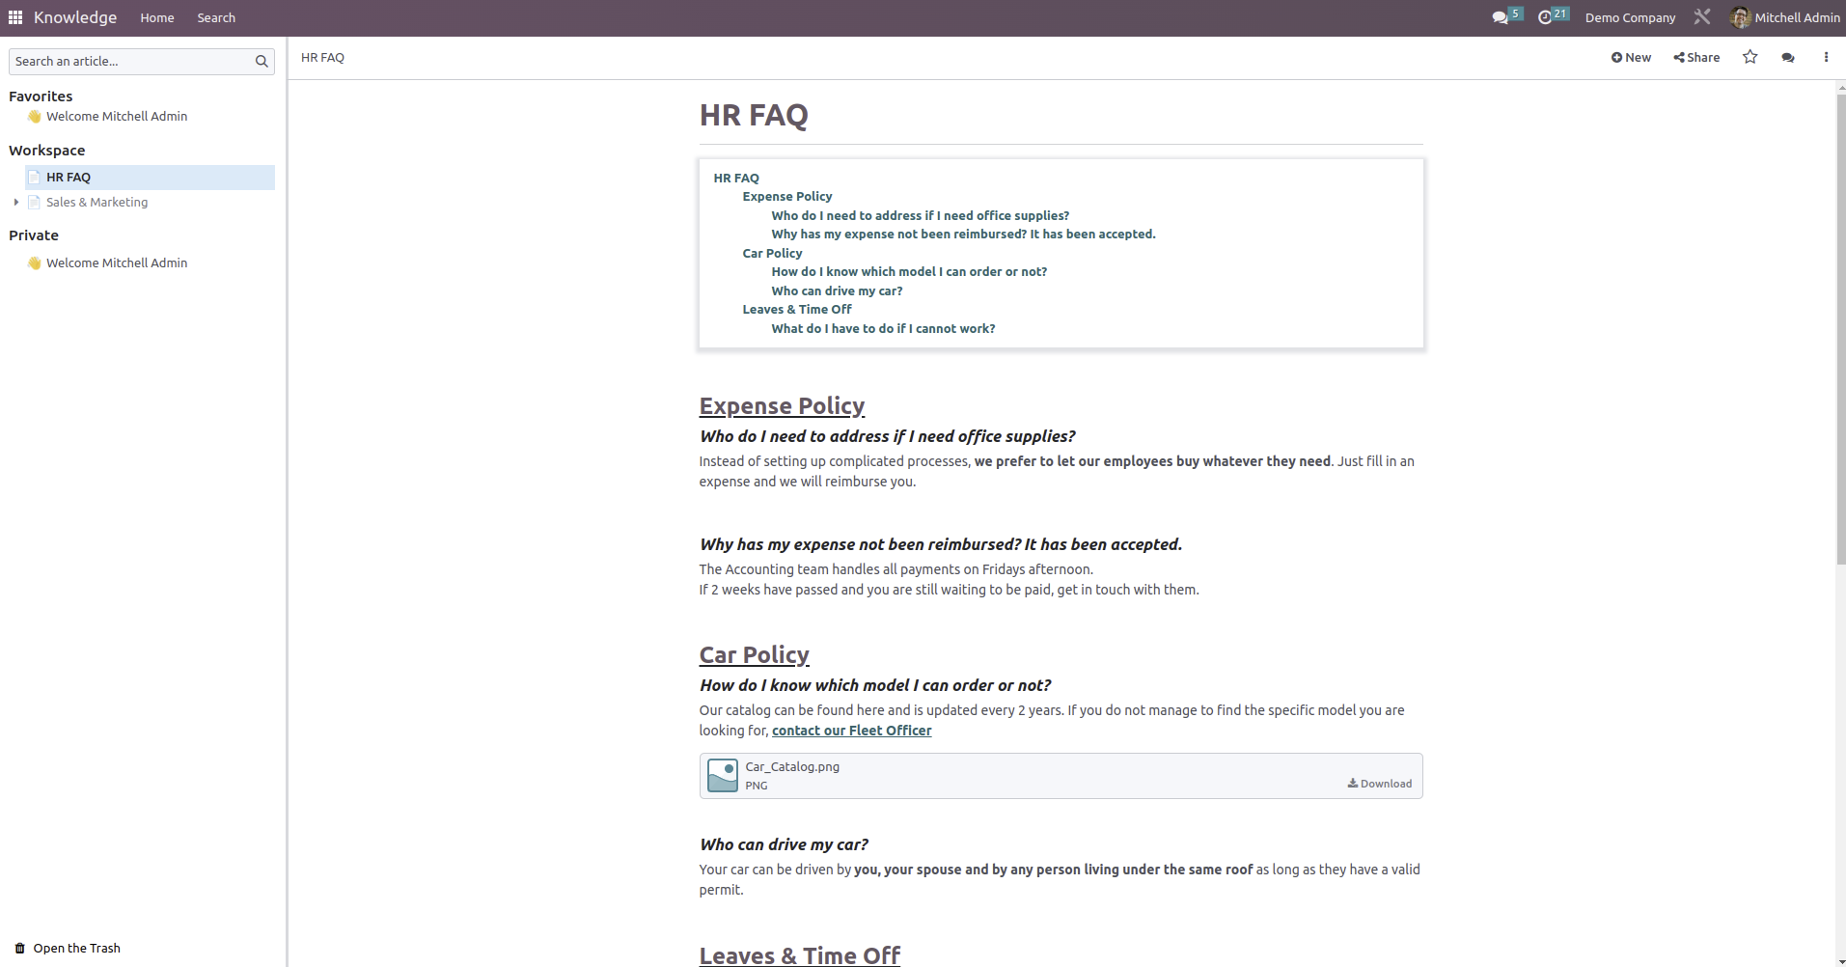This screenshot has width=1846, height=967.
Task: Open the apps grid menu icon
Action: point(15,17)
